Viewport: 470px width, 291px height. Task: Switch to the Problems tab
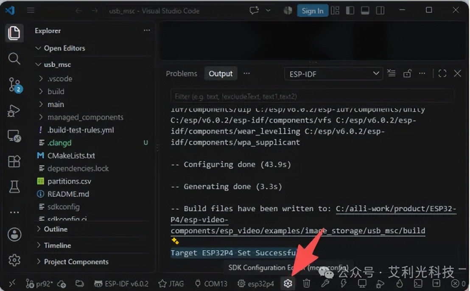(x=182, y=74)
